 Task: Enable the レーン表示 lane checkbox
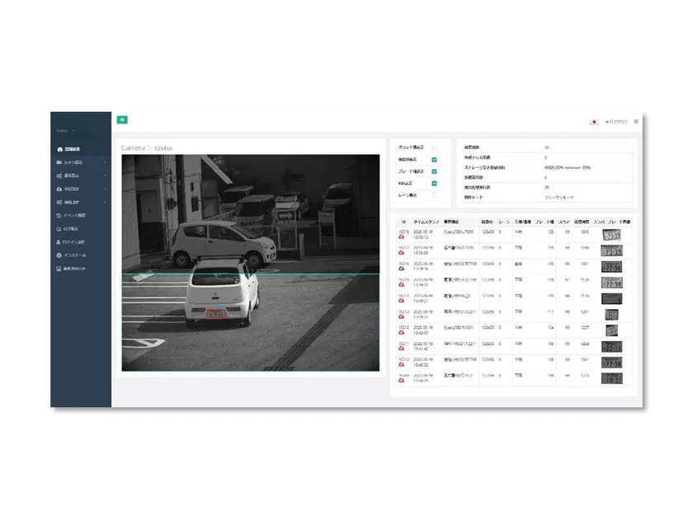[435, 195]
